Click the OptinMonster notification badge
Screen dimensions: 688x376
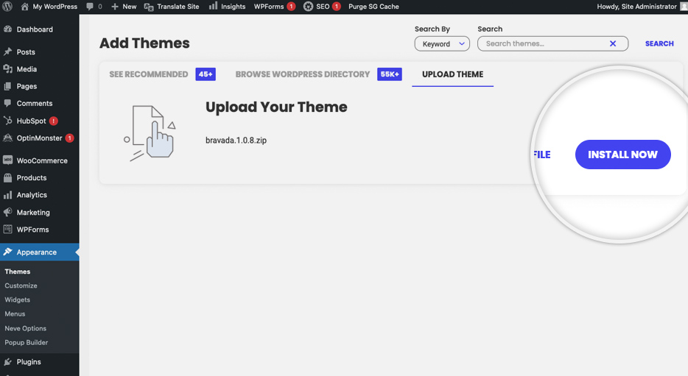(69, 138)
